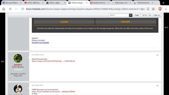Screen dimensions: 169x95
Task: Open post permalink #5
Action: click(157, 85)
